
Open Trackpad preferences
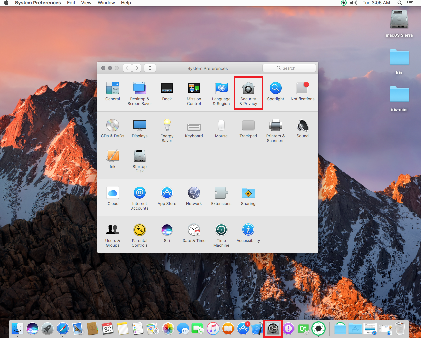pos(248,128)
